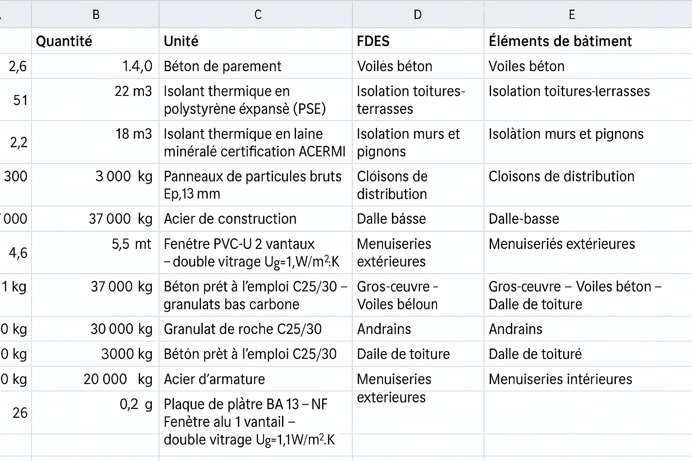This screenshot has height=461, width=692.
Task: Select column B header
Action: tap(95, 14)
